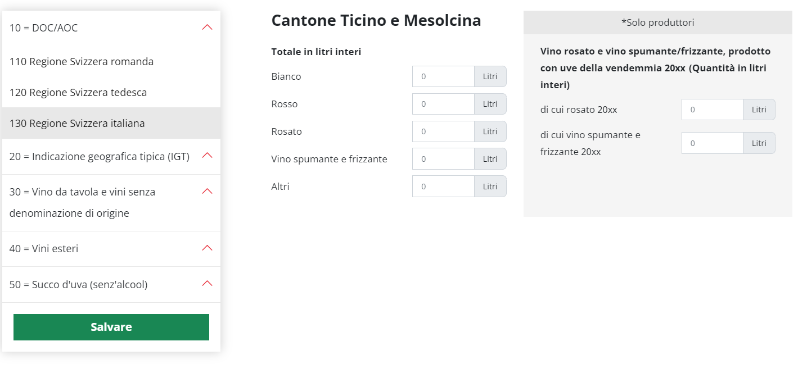798x373 pixels.
Task: Click the Altri litres input field
Action: pos(443,186)
